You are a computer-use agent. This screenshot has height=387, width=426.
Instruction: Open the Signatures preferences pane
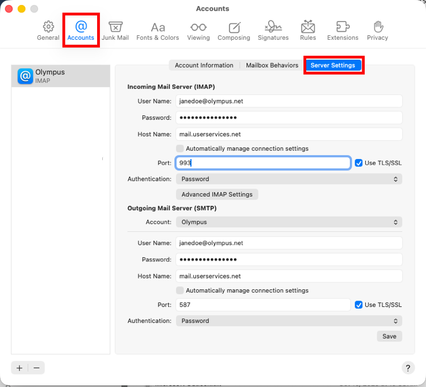[x=273, y=31]
